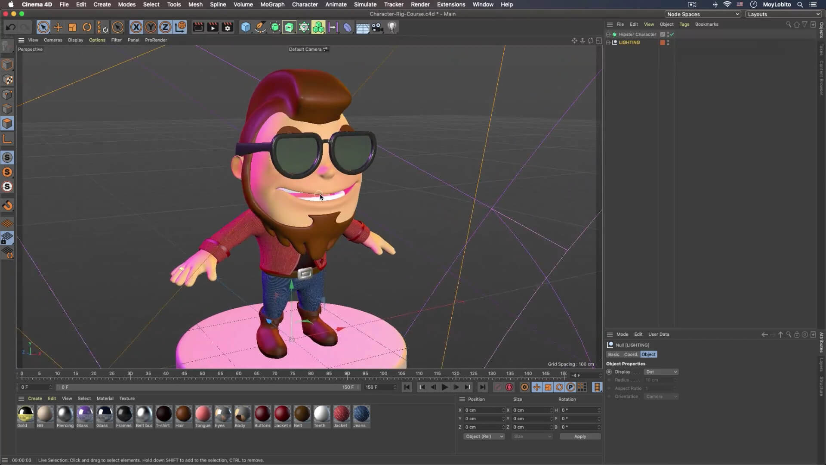Expand the Hipster Character hierarchy
Image resolution: width=826 pixels, height=465 pixels.
(x=608, y=34)
